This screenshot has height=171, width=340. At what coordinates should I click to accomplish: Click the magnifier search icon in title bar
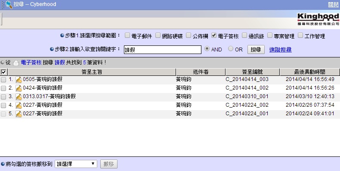click(9, 5)
